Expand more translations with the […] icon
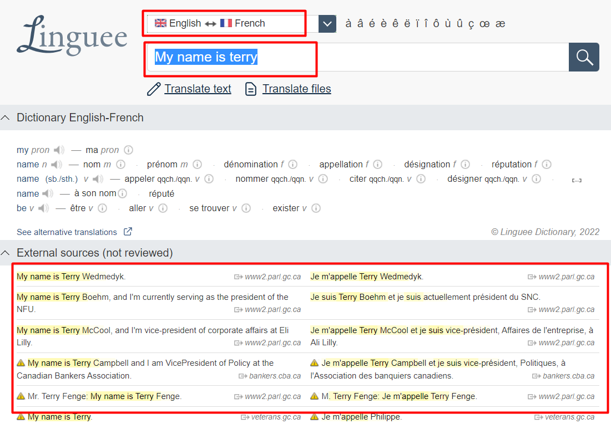This screenshot has width=611, height=424. tap(577, 180)
